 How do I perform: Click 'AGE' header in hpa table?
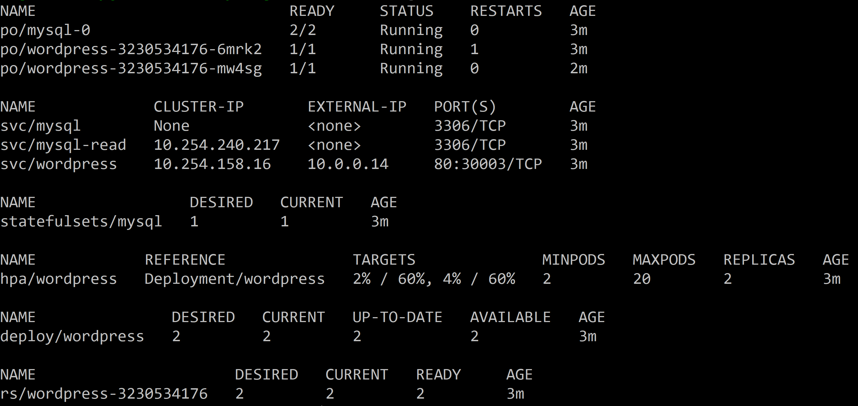pyautogui.click(x=836, y=260)
